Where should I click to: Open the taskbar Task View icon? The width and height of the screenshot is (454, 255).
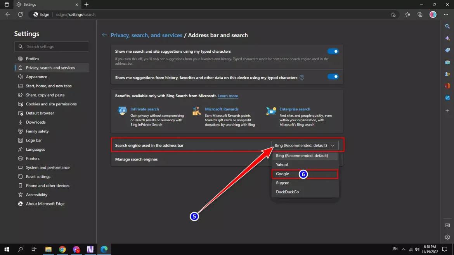[34, 249]
